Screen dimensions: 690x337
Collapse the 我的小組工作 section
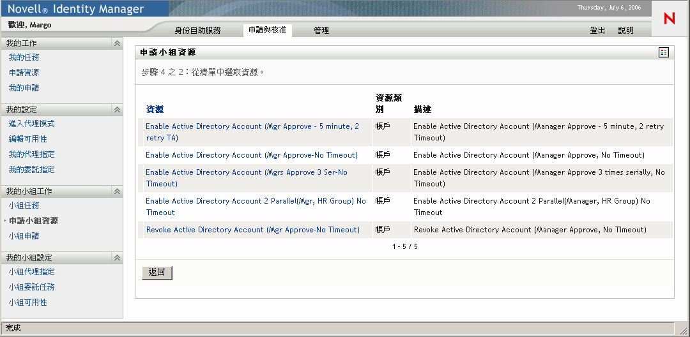(x=117, y=191)
